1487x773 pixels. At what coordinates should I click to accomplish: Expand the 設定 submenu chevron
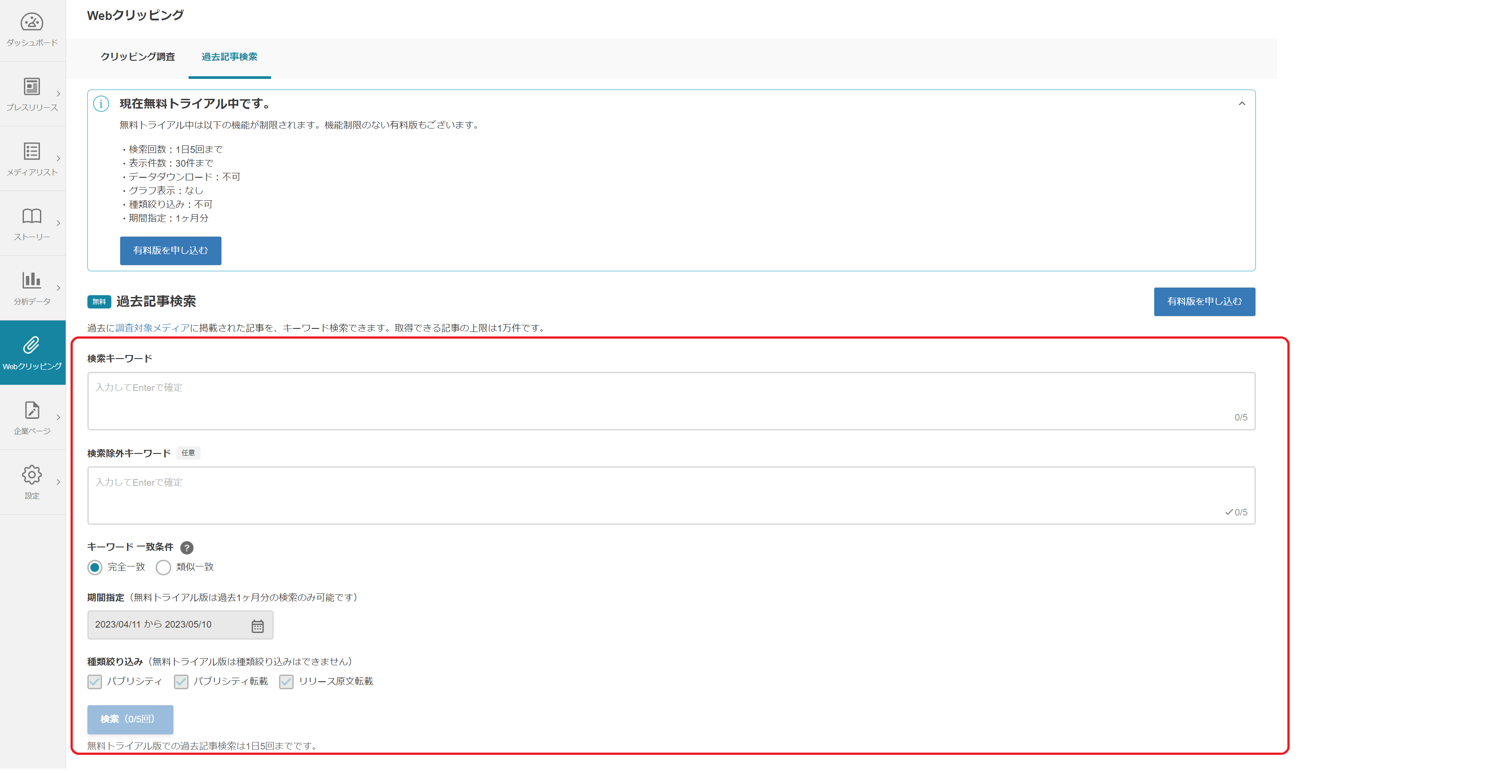58,483
